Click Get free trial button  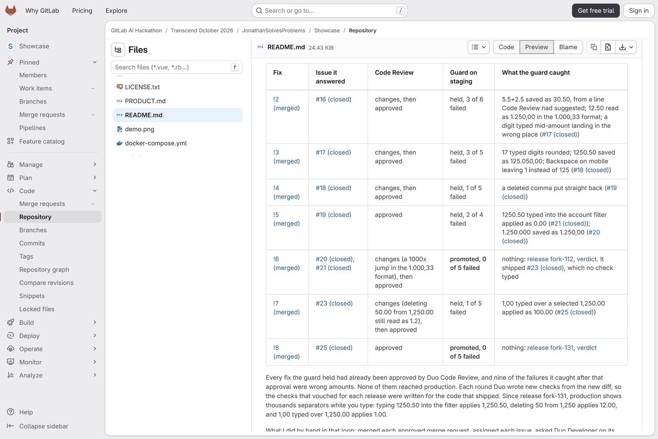[x=595, y=11]
